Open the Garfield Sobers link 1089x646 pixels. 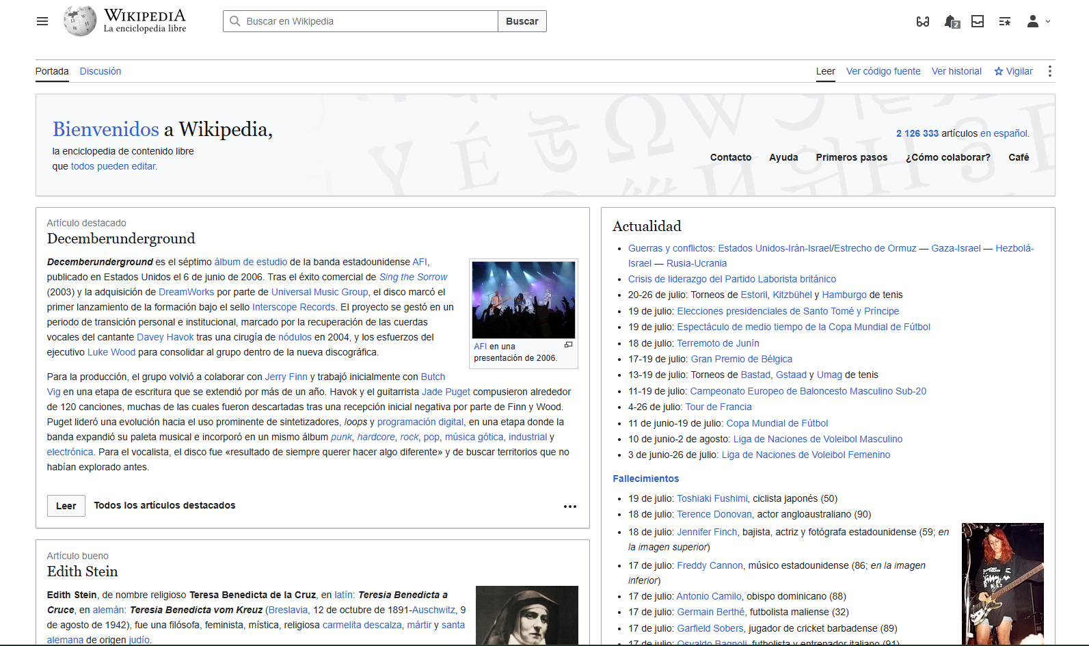pyautogui.click(x=710, y=628)
